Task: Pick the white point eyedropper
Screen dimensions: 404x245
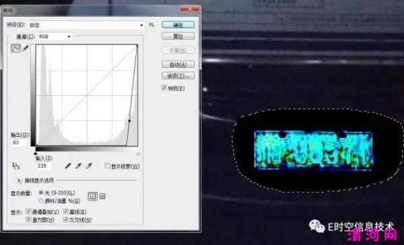Action: [89, 166]
